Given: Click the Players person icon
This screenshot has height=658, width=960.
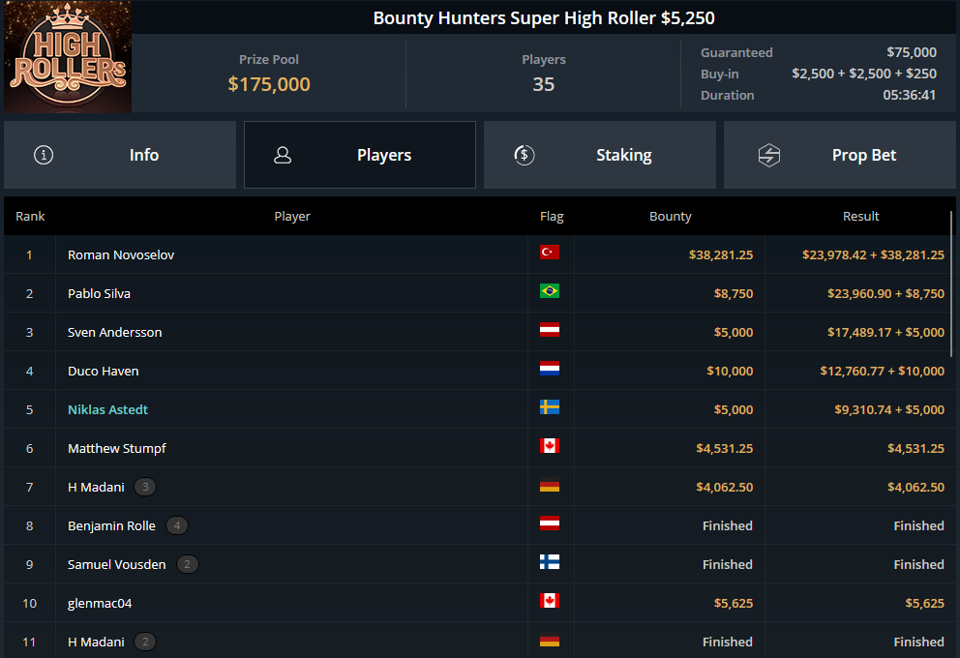Looking at the screenshot, I should click(283, 155).
